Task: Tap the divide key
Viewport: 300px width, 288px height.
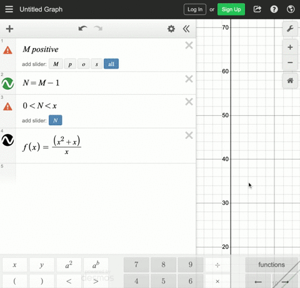Action: pos(217,265)
